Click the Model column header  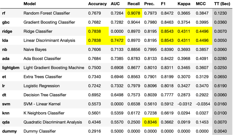point(30,4)
